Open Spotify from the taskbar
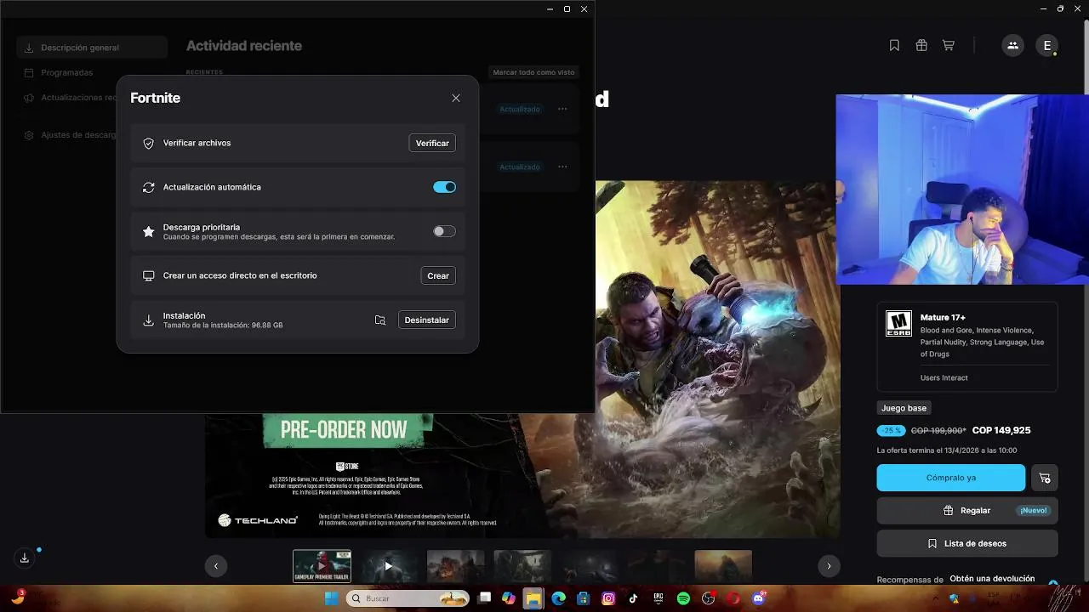This screenshot has width=1089, height=612. [683, 598]
